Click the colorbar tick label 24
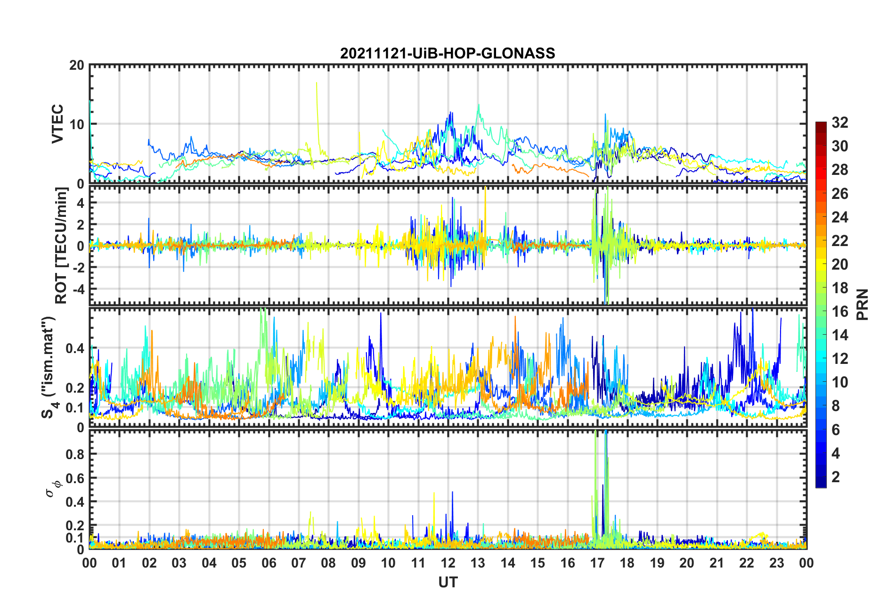This screenshot has height=609, width=896. click(x=840, y=217)
